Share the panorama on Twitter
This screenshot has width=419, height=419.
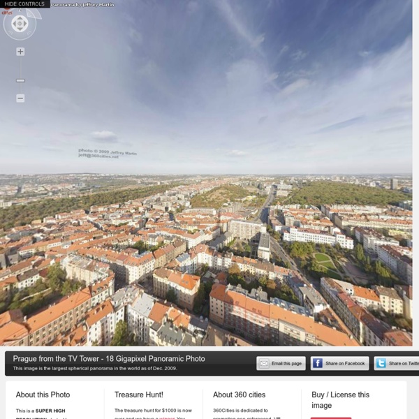[396, 363]
